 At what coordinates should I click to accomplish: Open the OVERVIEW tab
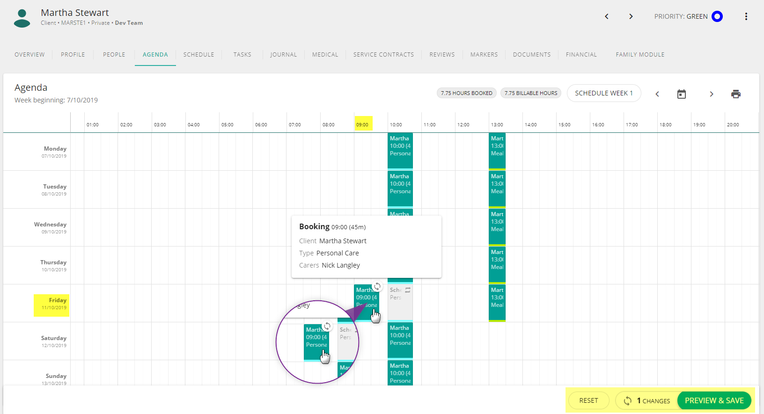[x=29, y=55]
